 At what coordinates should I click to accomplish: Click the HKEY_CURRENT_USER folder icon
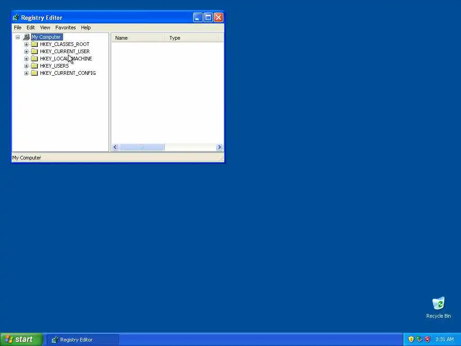pyautogui.click(x=34, y=51)
